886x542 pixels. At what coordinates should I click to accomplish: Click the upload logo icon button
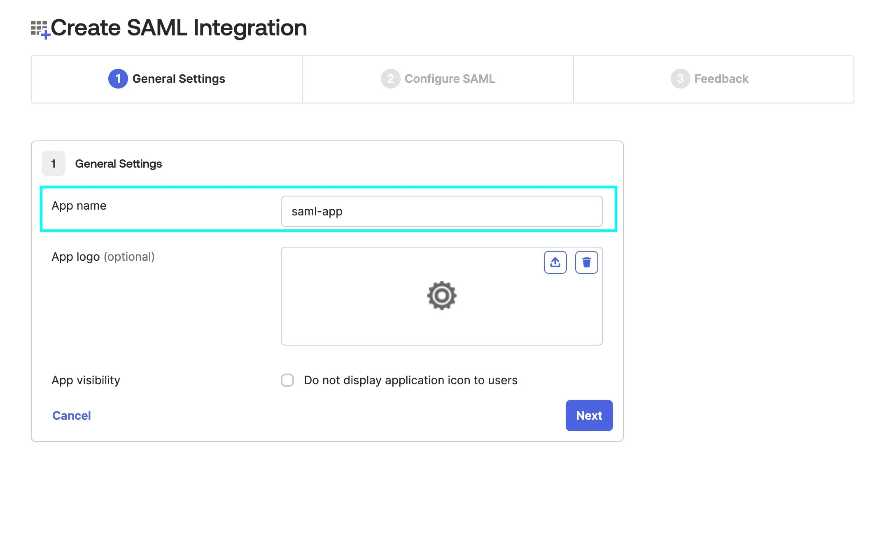555,262
